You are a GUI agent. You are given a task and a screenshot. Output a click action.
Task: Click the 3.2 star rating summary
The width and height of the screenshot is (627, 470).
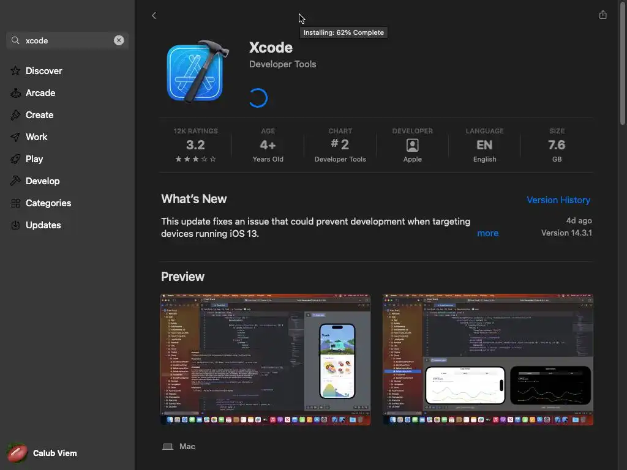(x=195, y=145)
